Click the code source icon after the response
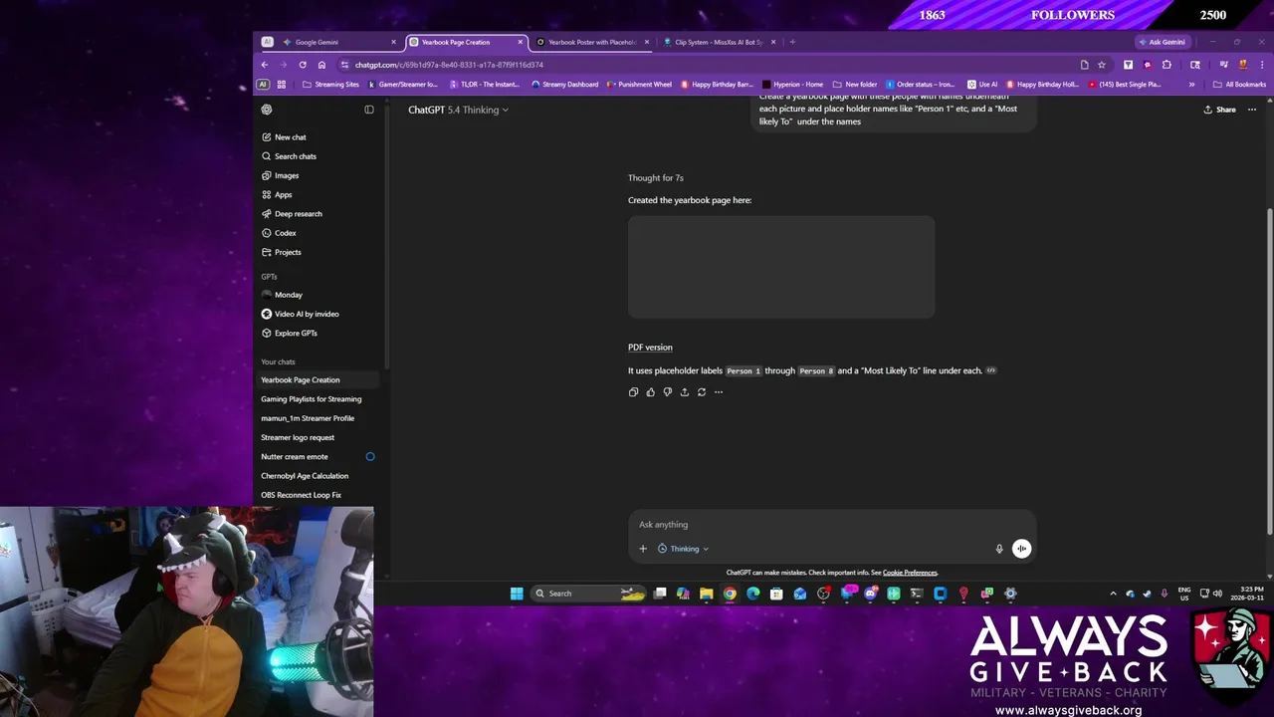 991,370
